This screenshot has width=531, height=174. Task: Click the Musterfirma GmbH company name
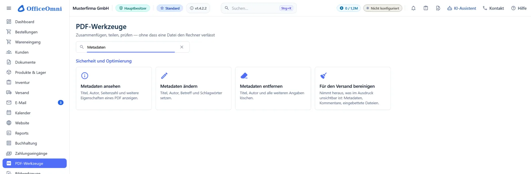pos(91,8)
